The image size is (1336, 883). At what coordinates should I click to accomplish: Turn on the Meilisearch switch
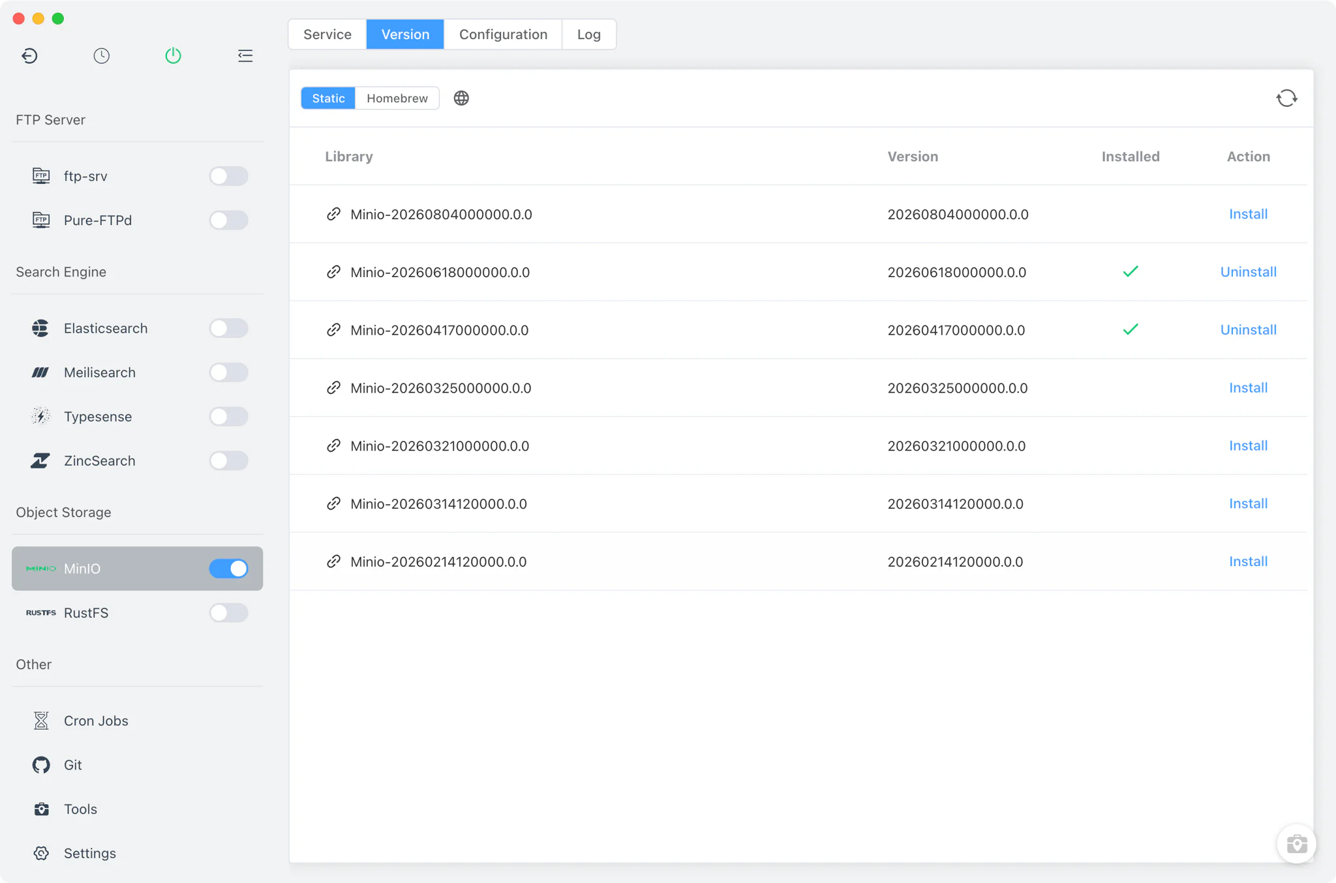tap(228, 372)
